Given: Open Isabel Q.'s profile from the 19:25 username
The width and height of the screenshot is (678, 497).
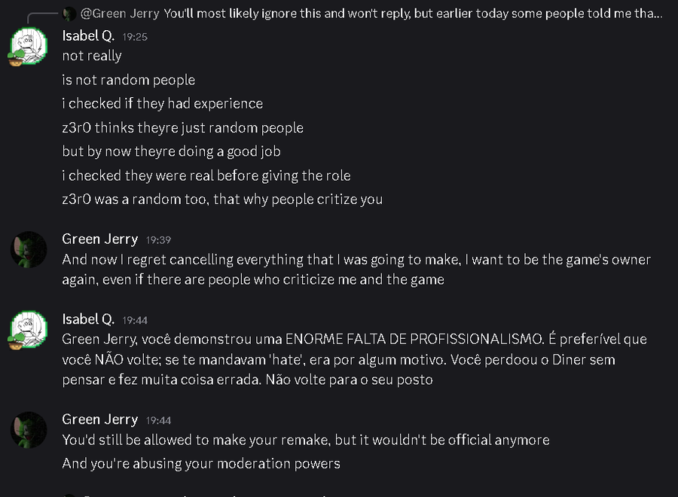Looking at the screenshot, I should (x=88, y=35).
